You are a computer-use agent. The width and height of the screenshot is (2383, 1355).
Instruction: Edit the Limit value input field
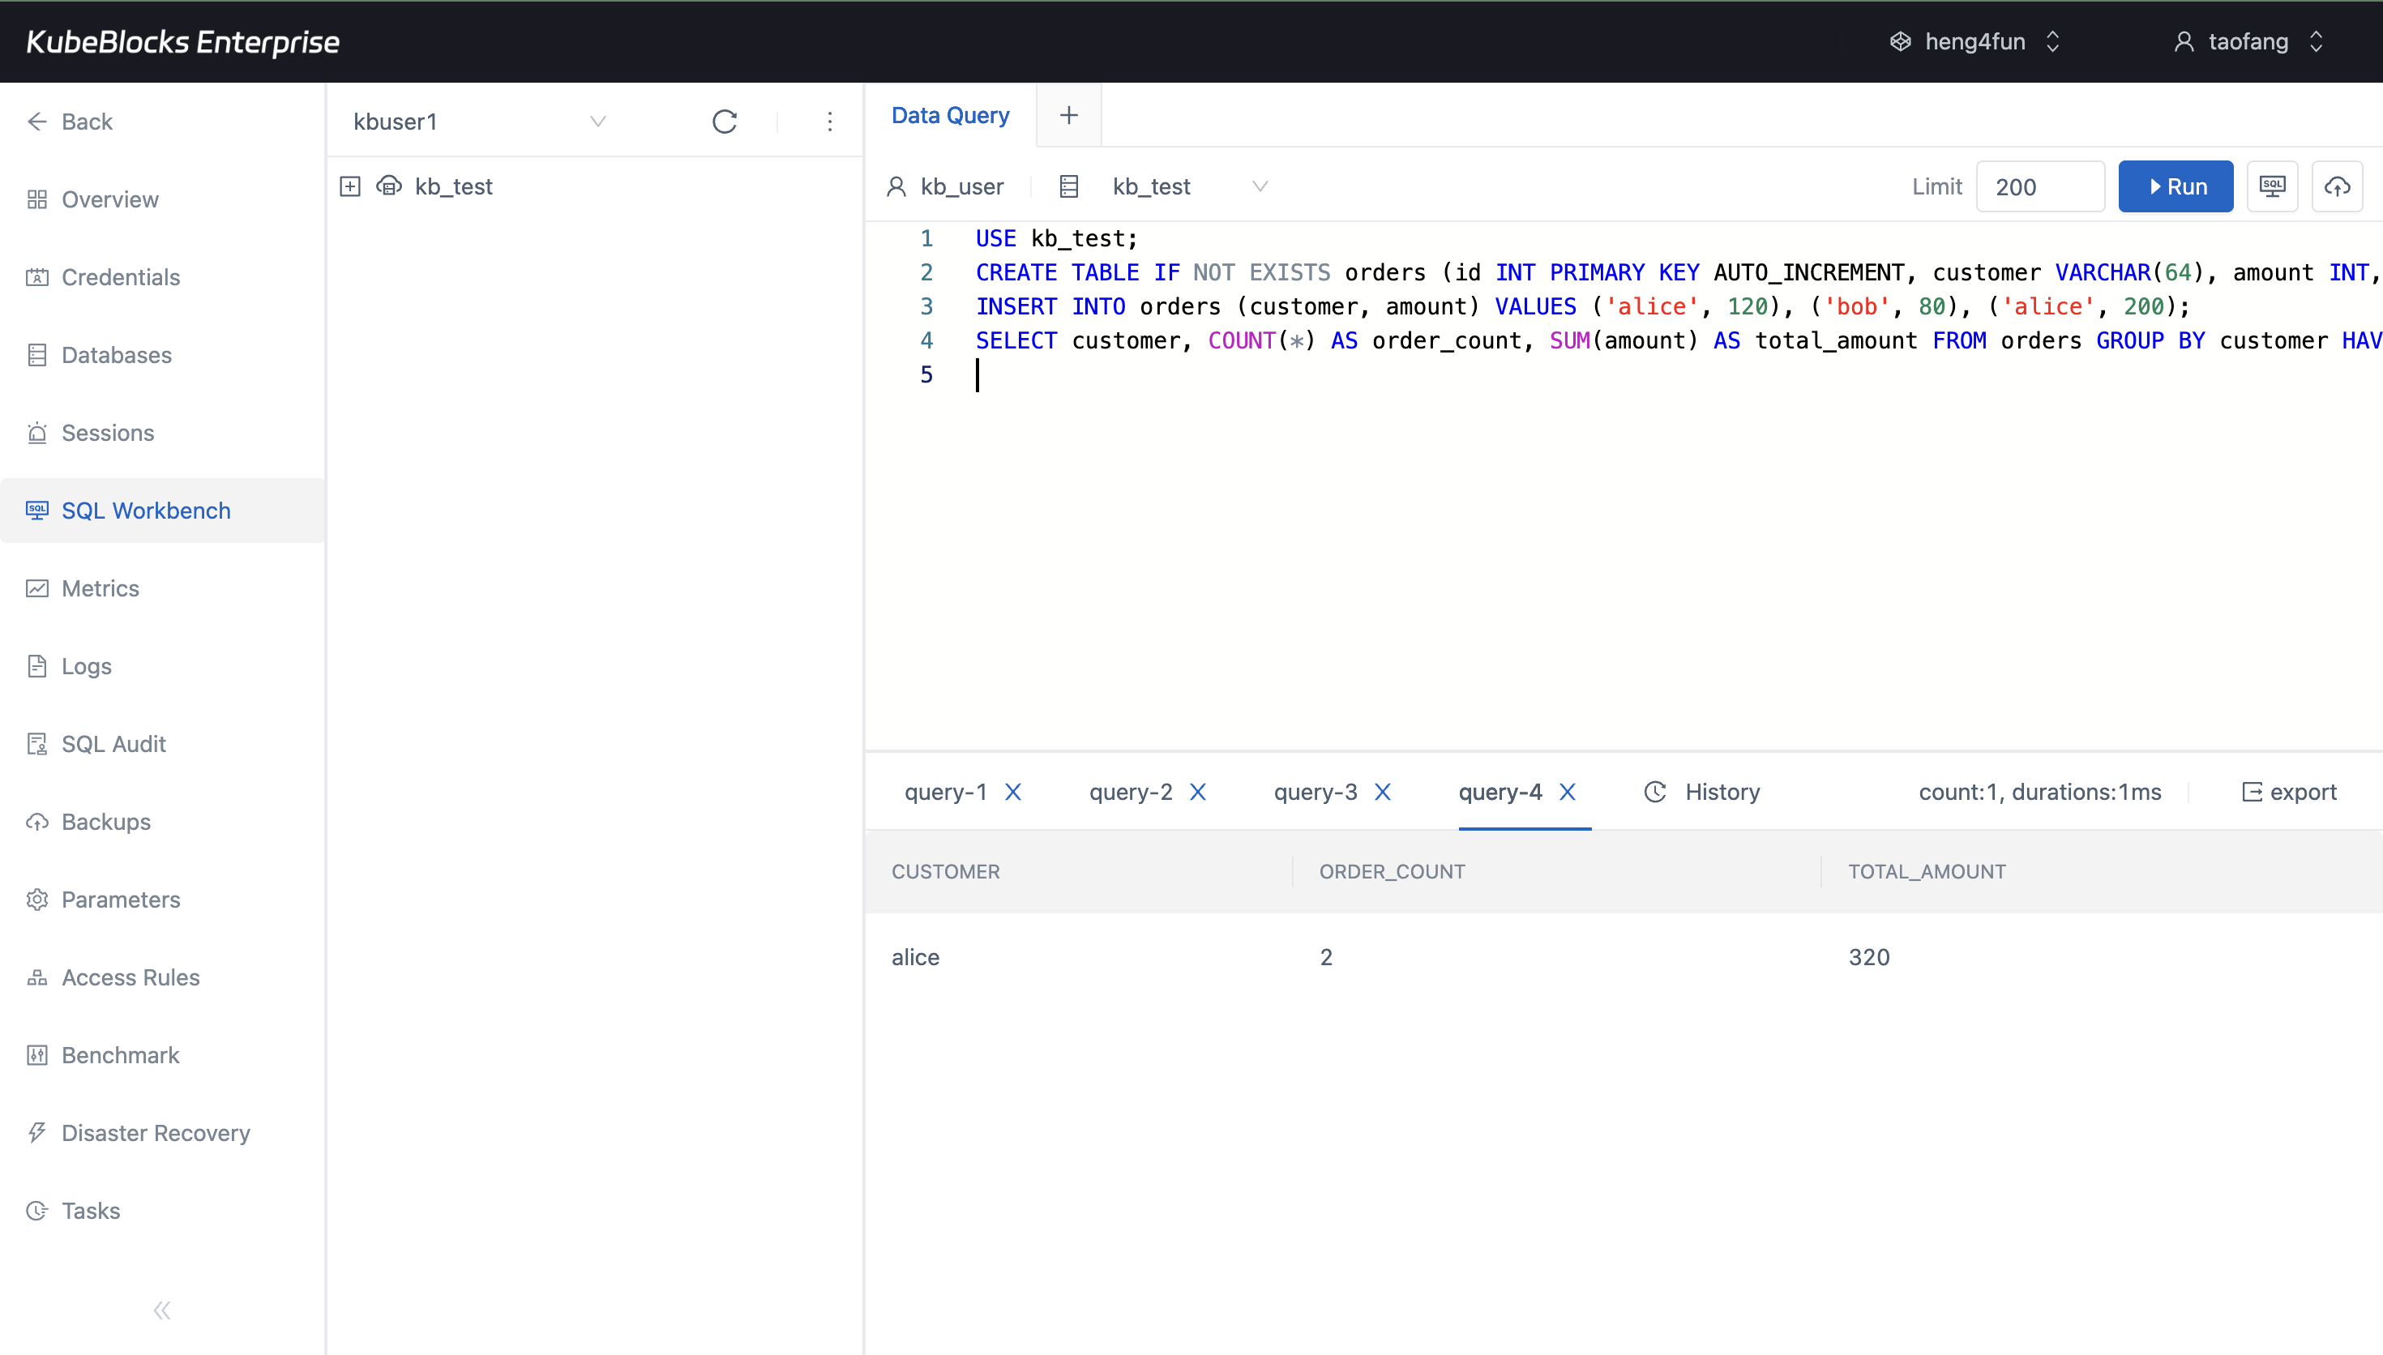[2039, 186]
